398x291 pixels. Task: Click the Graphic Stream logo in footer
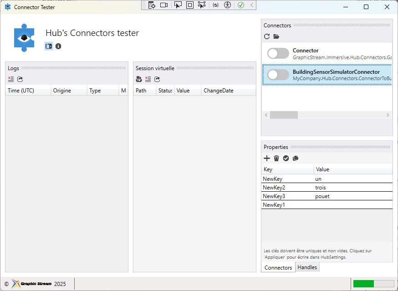click(x=31, y=284)
